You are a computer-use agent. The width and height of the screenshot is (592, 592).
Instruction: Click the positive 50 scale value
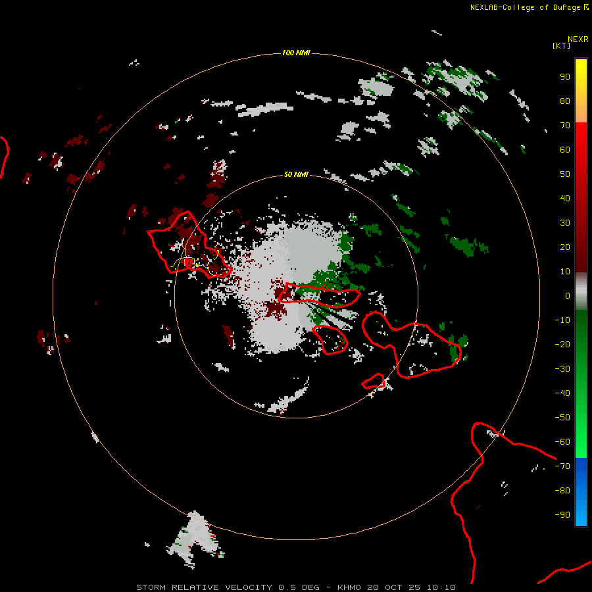pyautogui.click(x=565, y=174)
